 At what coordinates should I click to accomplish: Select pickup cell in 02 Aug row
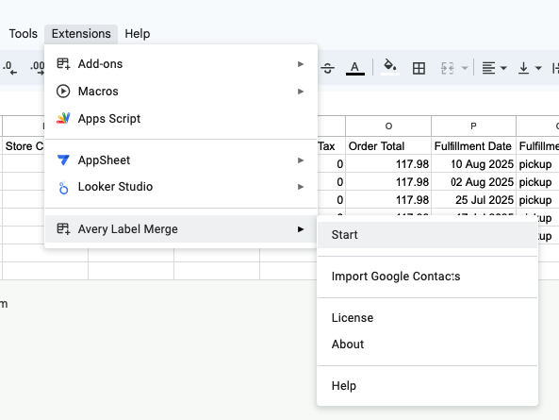click(x=537, y=181)
